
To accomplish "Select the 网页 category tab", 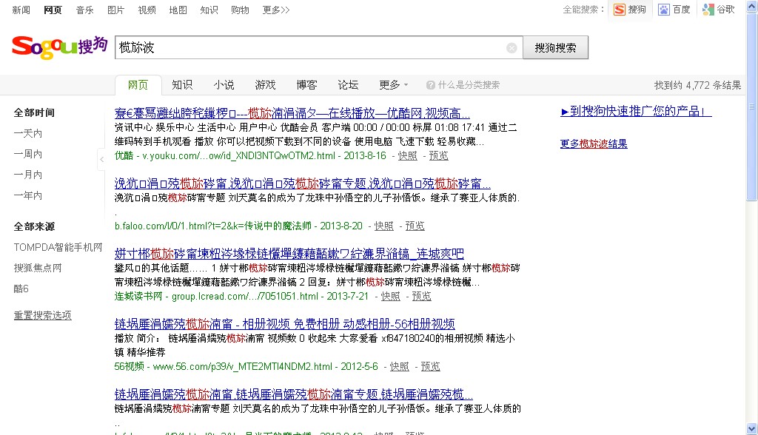I will (138, 85).
